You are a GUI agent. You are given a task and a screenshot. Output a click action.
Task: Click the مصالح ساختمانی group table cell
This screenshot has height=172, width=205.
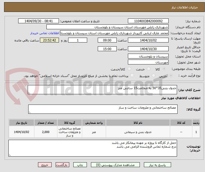coord(70,132)
